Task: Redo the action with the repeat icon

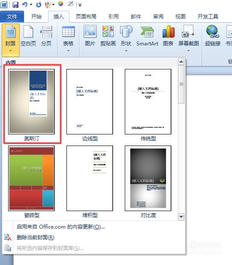Action: coord(39,5)
